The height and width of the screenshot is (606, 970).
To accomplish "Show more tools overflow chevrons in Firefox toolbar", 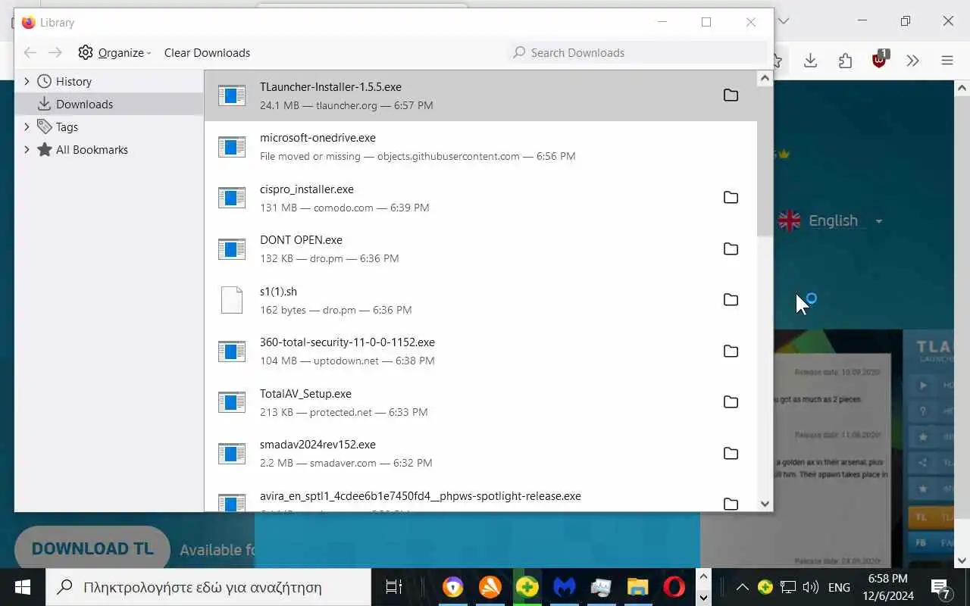I will (912, 61).
